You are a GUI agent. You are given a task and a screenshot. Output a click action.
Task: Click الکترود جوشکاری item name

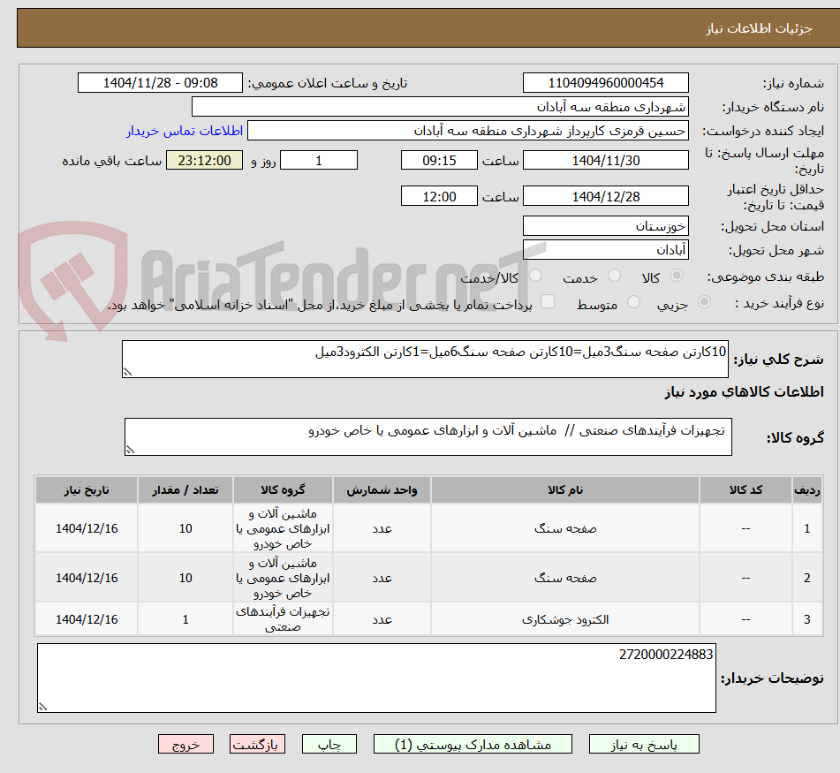[565, 619]
